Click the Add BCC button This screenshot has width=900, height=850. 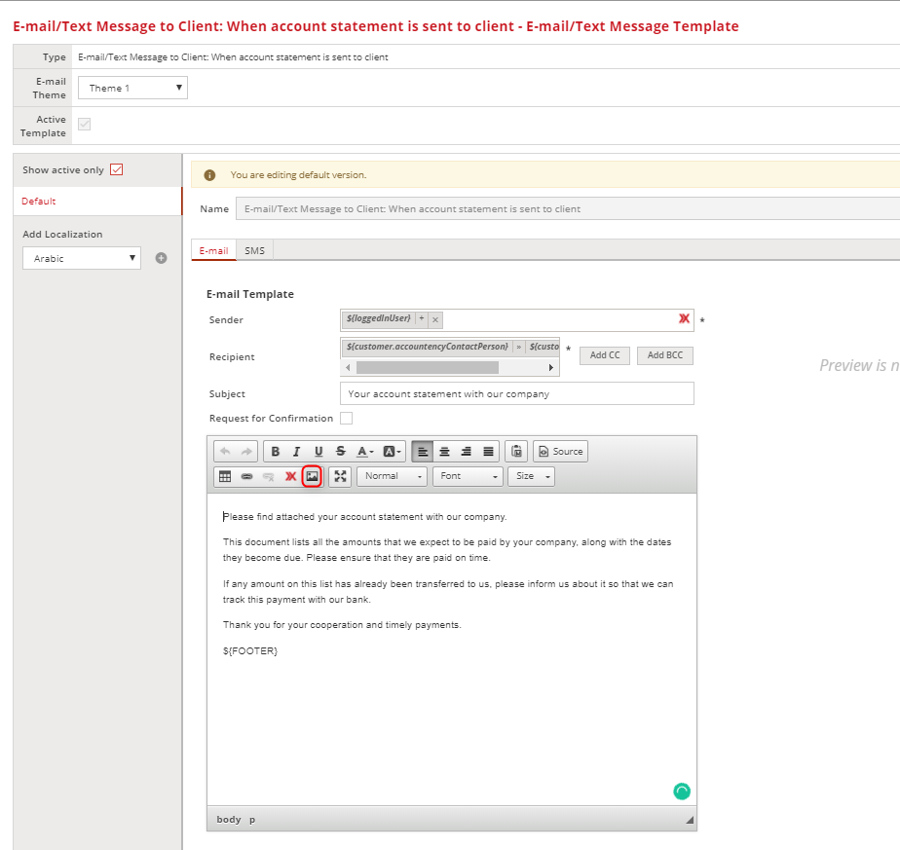665,355
